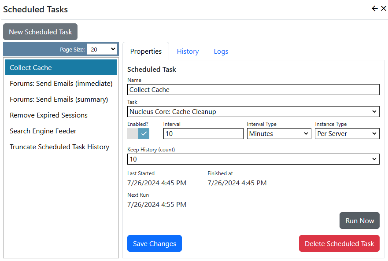Switch to the Logs tab
The width and height of the screenshot is (388, 261).
221,51
